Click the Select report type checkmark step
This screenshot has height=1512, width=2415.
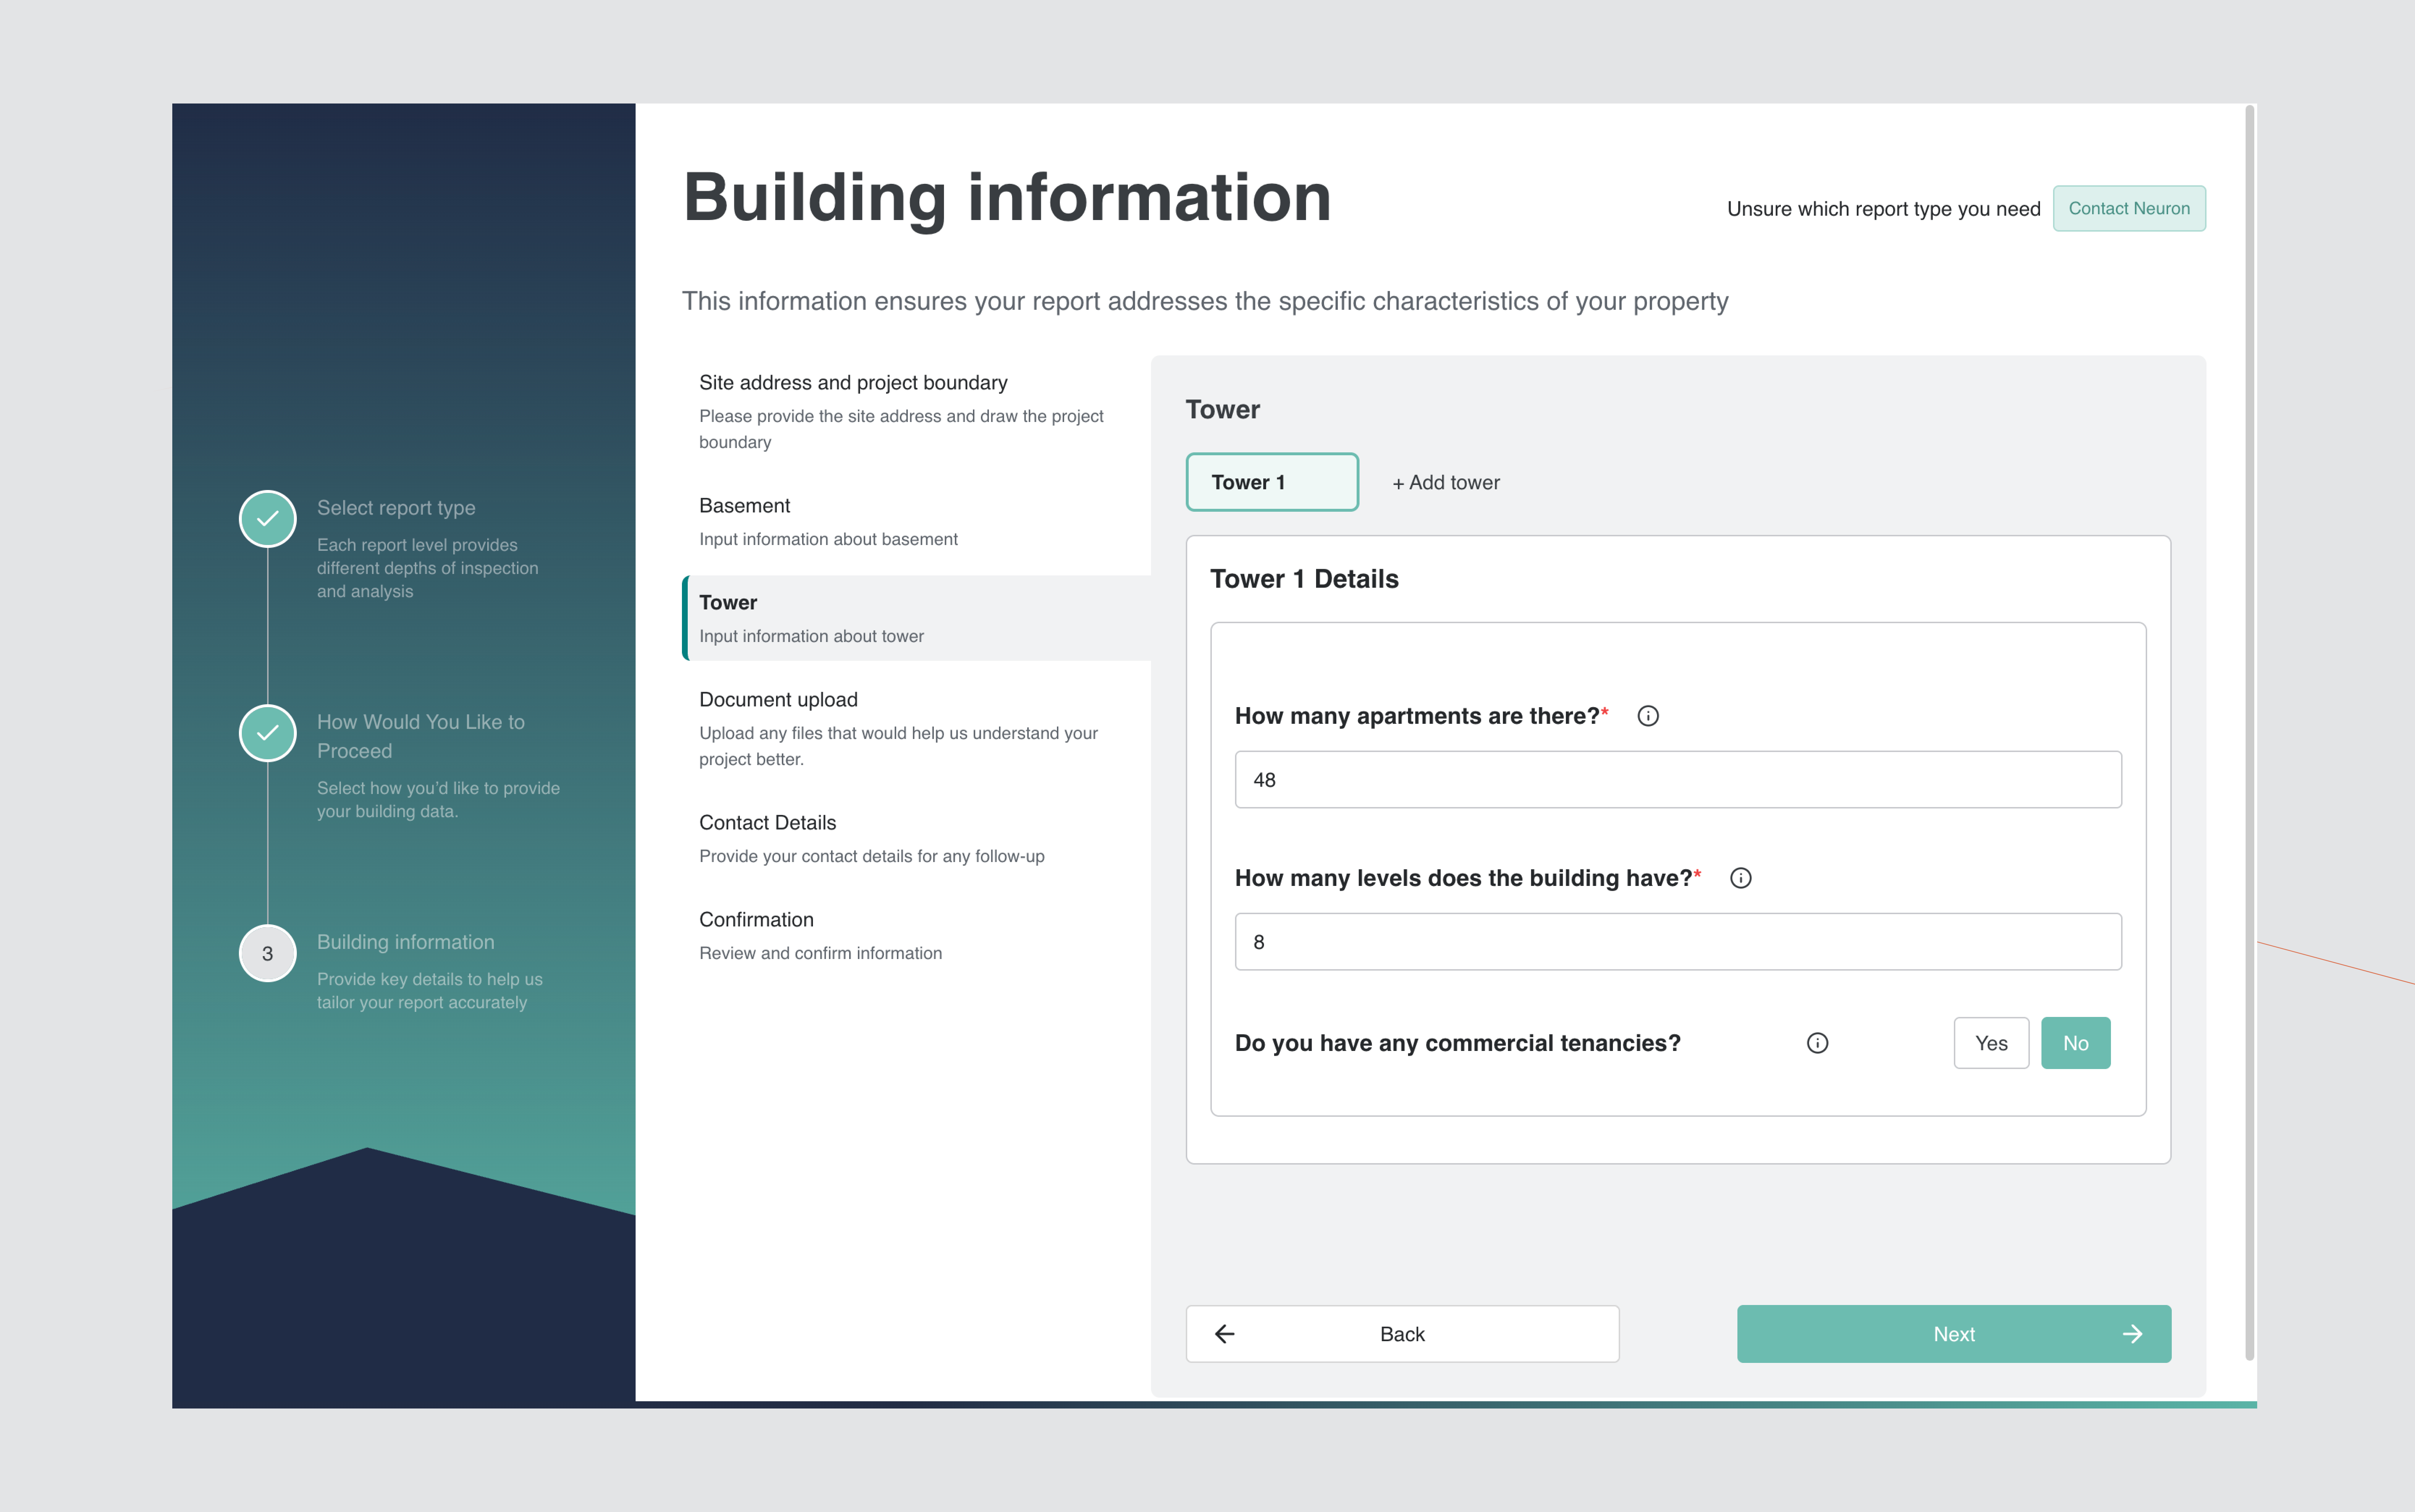267,519
